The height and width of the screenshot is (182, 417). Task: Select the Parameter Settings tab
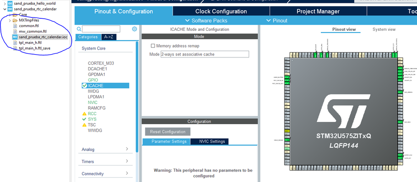pos(166,142)
